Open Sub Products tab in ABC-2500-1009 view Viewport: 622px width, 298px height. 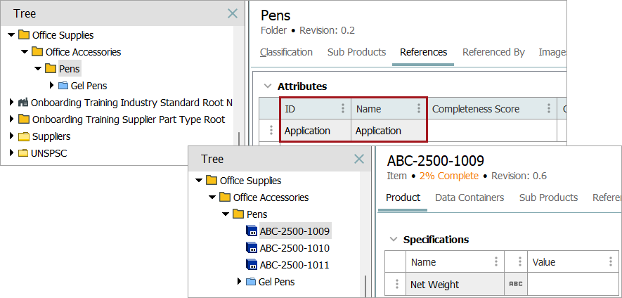tap(548, 197)
